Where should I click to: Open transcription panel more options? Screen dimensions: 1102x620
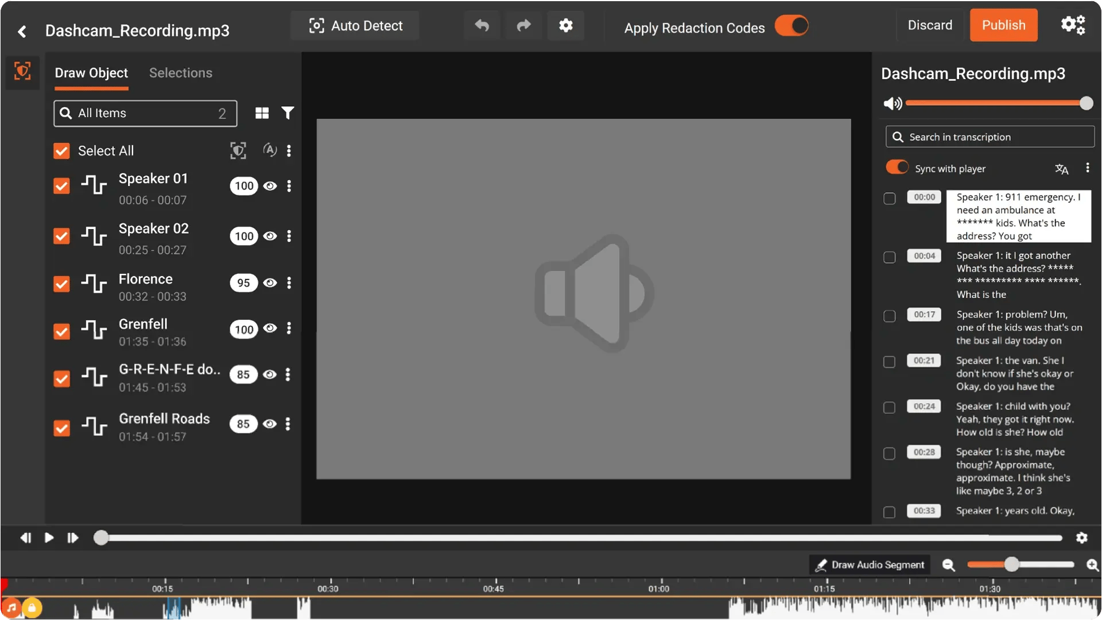point(1087,168)
